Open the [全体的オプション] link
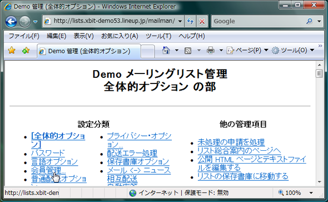 point(58,140)
